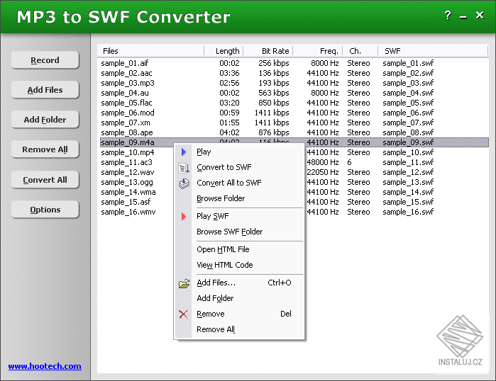Viewport: 496px width, 381px height.
Task: Choose Open HTML File
Action: pyautogui.click(x=239, y=249)
